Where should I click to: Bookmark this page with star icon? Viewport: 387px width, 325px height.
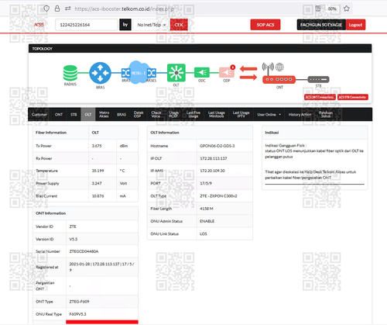(347, 9)
